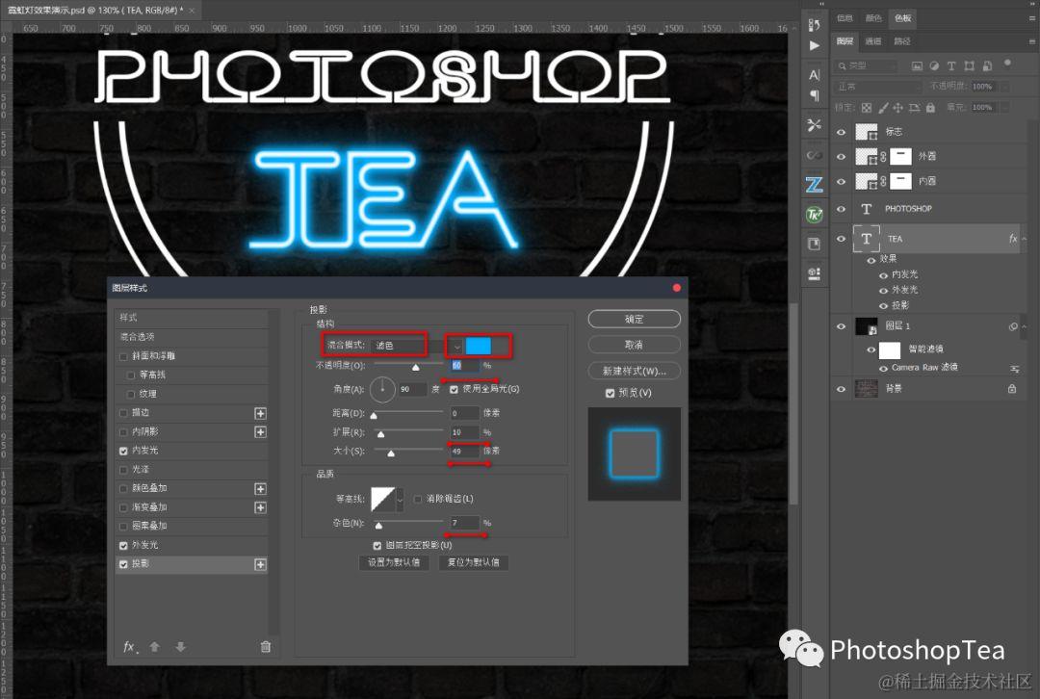The height and width of the screenshot is (699, 1040).
Task: Click the shape layer filter icon
Action: [970, 66]
